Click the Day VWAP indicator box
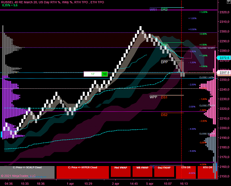 click(164, 171)
